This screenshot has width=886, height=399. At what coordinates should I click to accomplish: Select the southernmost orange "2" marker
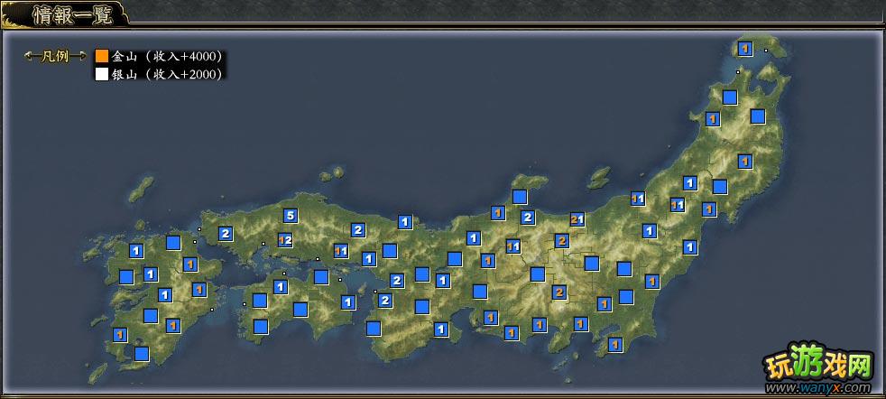[558, 292]
